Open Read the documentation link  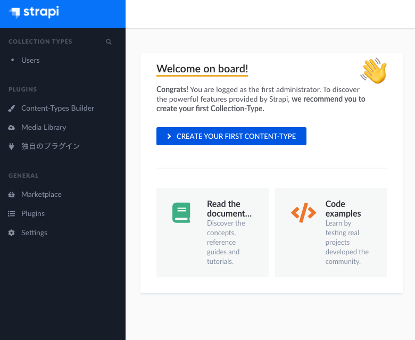[x=229, y=209]
